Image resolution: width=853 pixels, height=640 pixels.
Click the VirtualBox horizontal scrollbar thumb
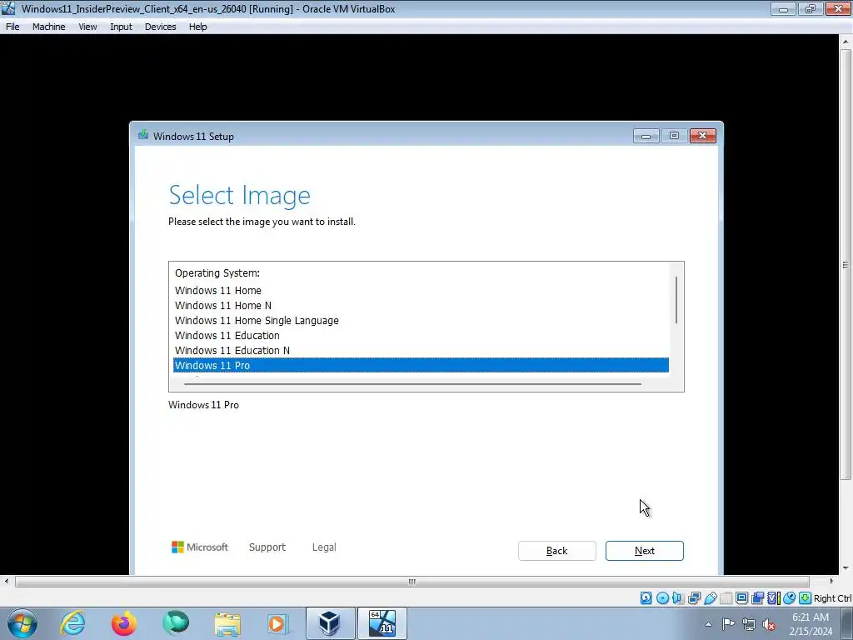coord(412,582)
